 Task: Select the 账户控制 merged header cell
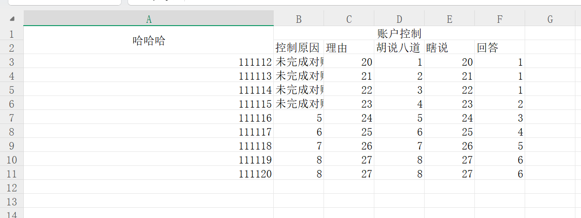click(x=399, y=34)
